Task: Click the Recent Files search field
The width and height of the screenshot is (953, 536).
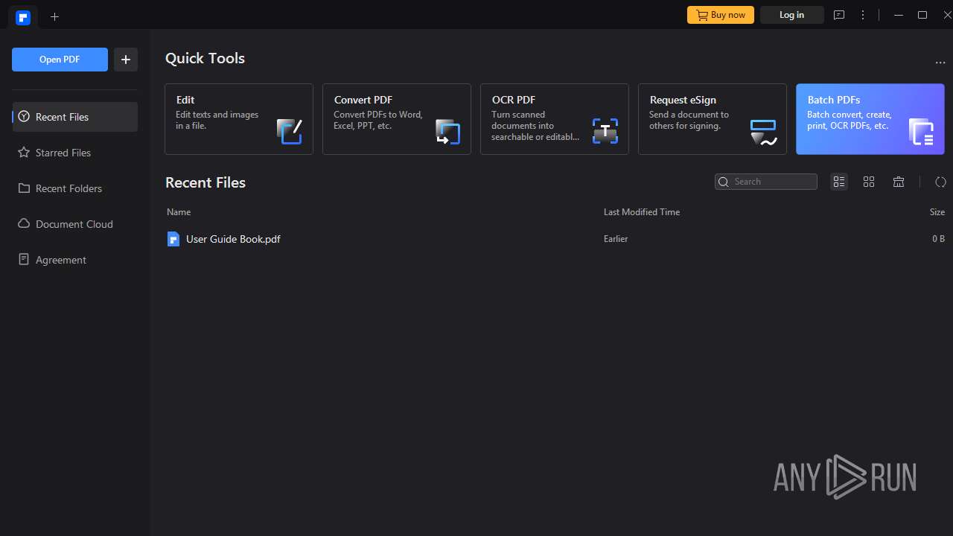Action: coord(766,182)
